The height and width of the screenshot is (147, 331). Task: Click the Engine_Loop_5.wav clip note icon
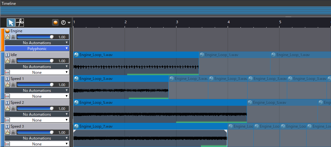(x=76, y=103)
